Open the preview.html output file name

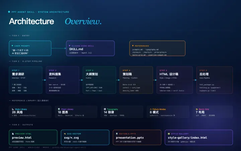click(22, 138)
